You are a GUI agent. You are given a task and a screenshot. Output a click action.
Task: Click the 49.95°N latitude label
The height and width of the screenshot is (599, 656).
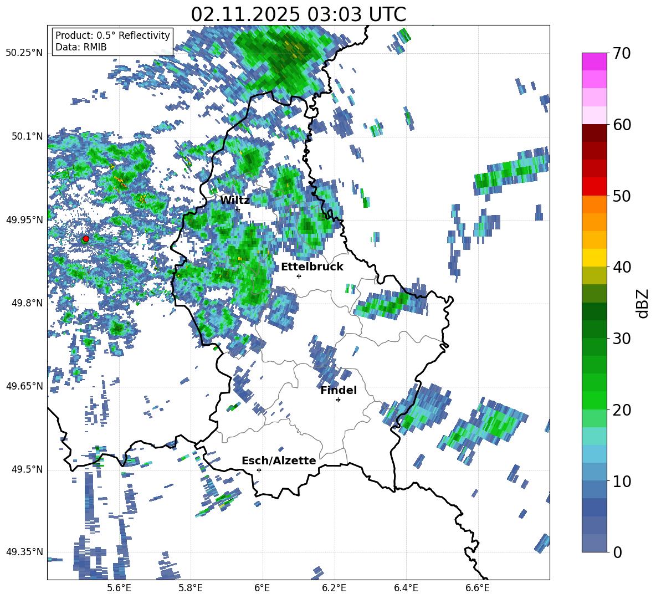point(24,220)
